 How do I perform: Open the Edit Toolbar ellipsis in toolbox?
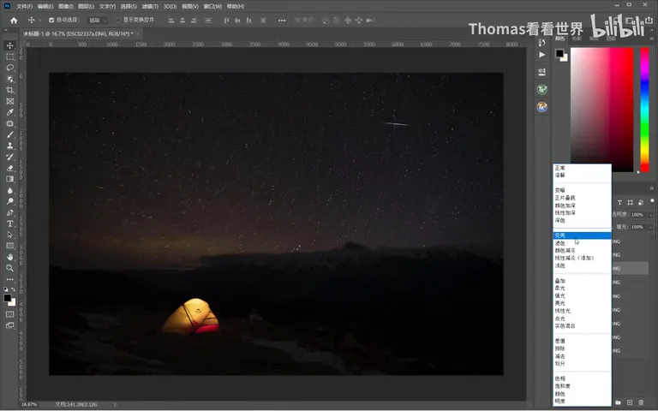pos(10,279)
